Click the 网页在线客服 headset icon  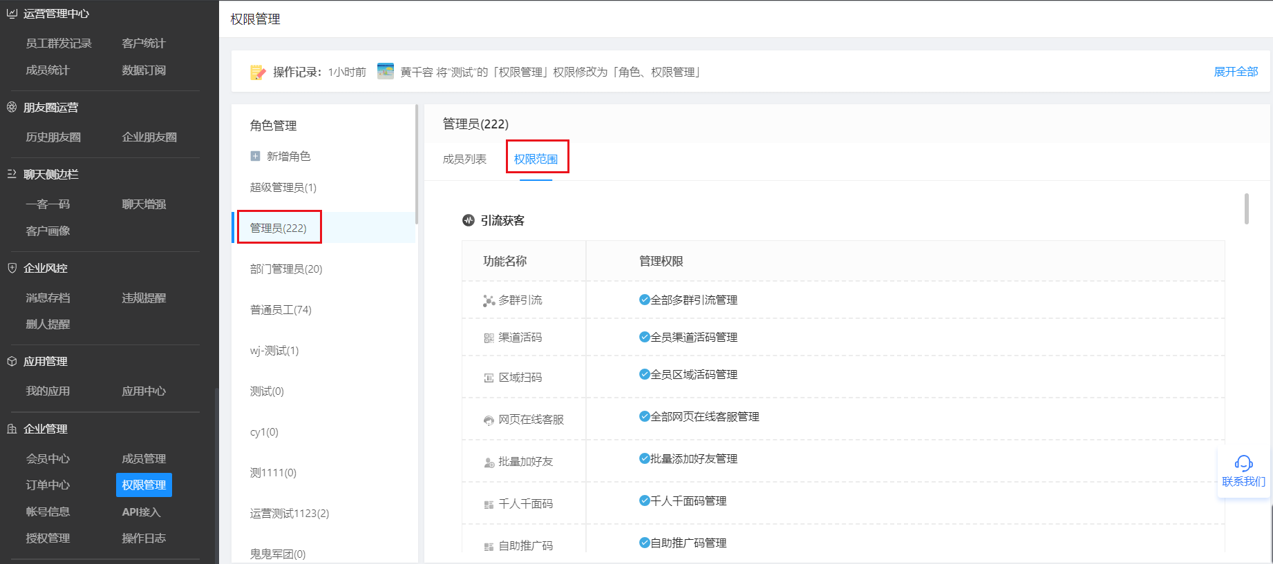tap(489, 420)
